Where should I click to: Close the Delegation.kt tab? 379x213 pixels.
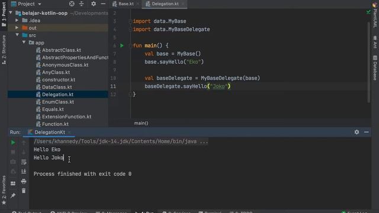click(183, 4)
